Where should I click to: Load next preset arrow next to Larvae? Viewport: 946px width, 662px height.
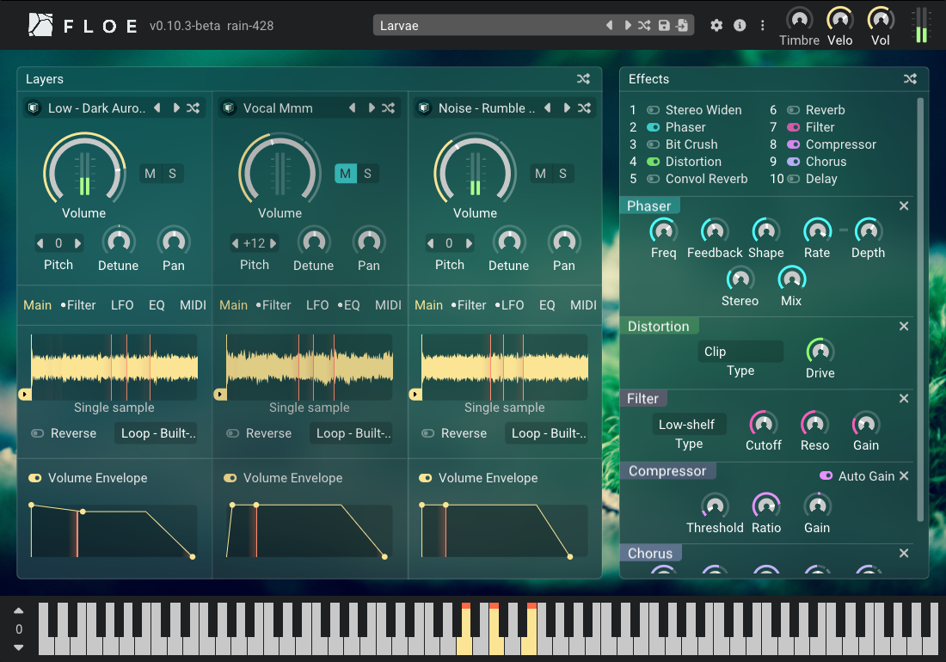point(628,25)
